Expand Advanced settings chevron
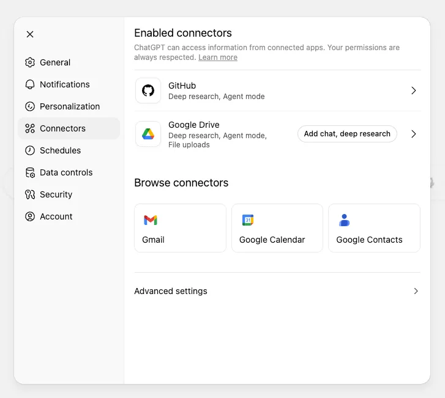This screenshot has width=445, height=398. coord(416,291)
